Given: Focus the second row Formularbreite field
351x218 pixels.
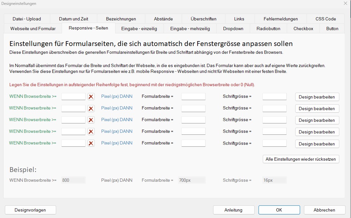Looking at the screenshot, I should [193, 108].
